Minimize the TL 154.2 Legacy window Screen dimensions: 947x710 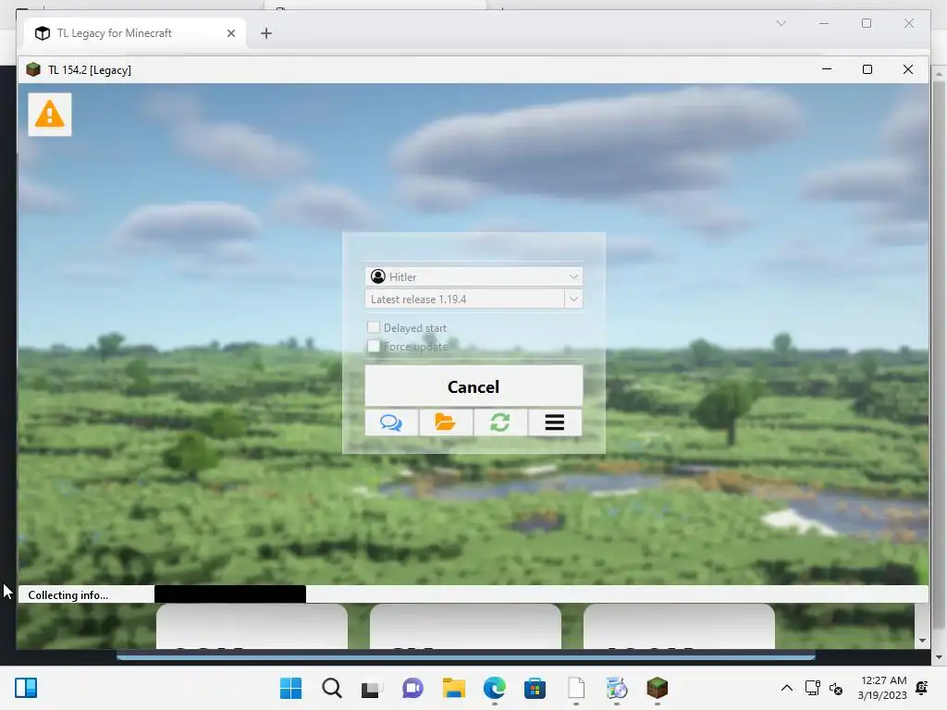tap(827, 69)
